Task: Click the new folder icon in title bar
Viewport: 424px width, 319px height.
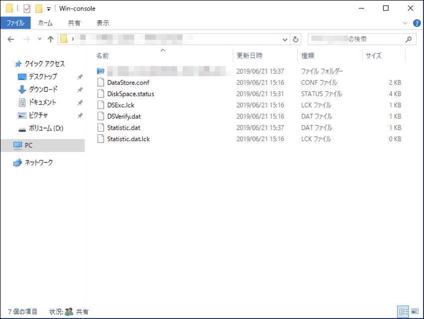Action: pos(39,8)
